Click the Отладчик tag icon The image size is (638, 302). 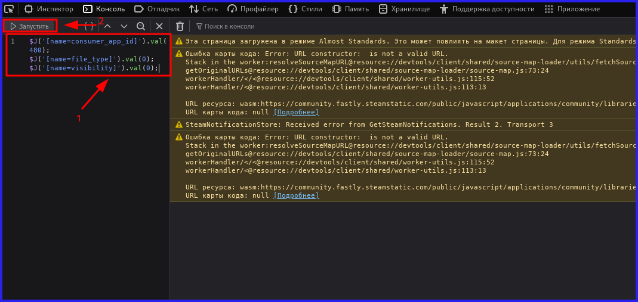139,9
